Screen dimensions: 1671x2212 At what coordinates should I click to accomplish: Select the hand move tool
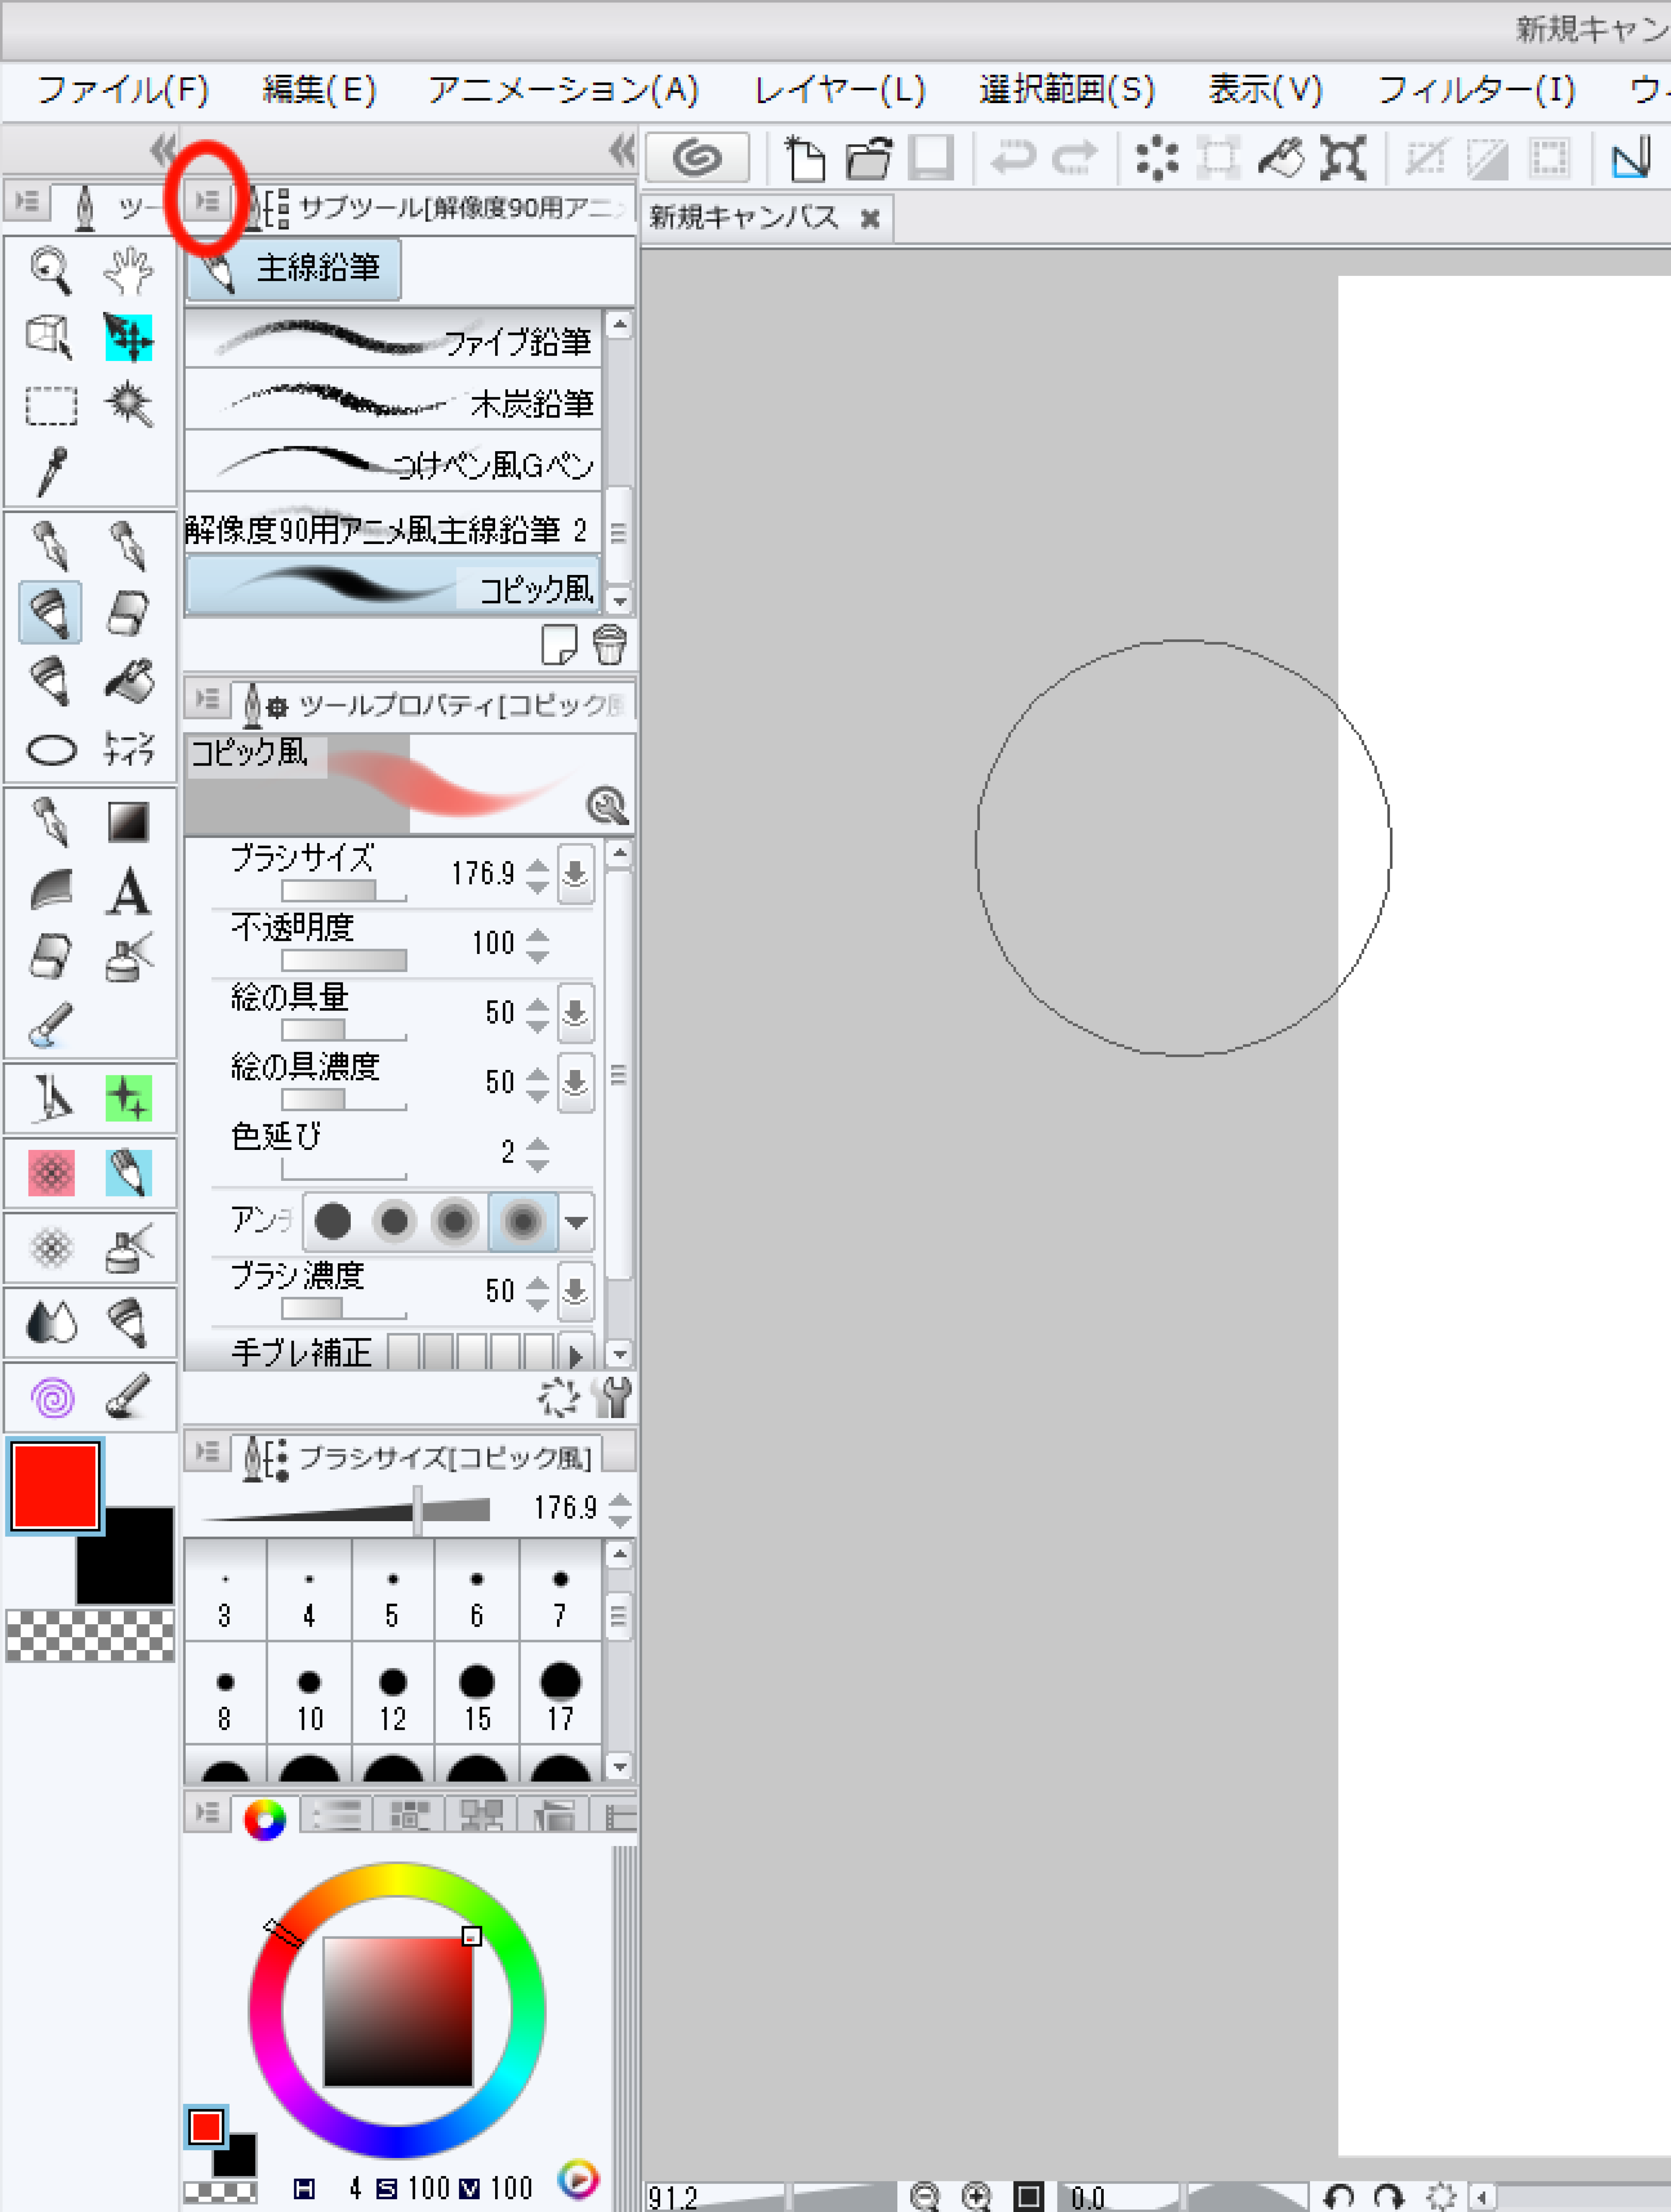tap(128, 270)
